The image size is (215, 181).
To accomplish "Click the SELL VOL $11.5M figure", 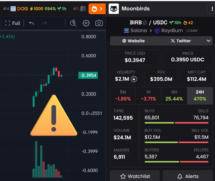I will pyautogui.click(x=201, y=137).
